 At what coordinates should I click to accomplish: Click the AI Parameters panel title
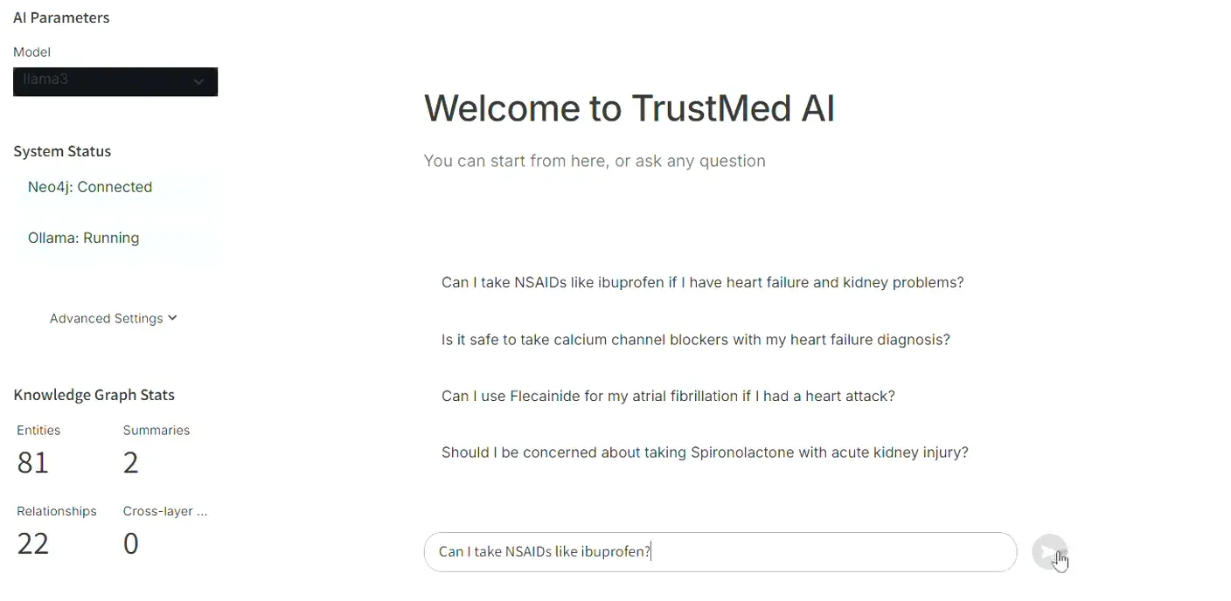click(x=61, y=17)
